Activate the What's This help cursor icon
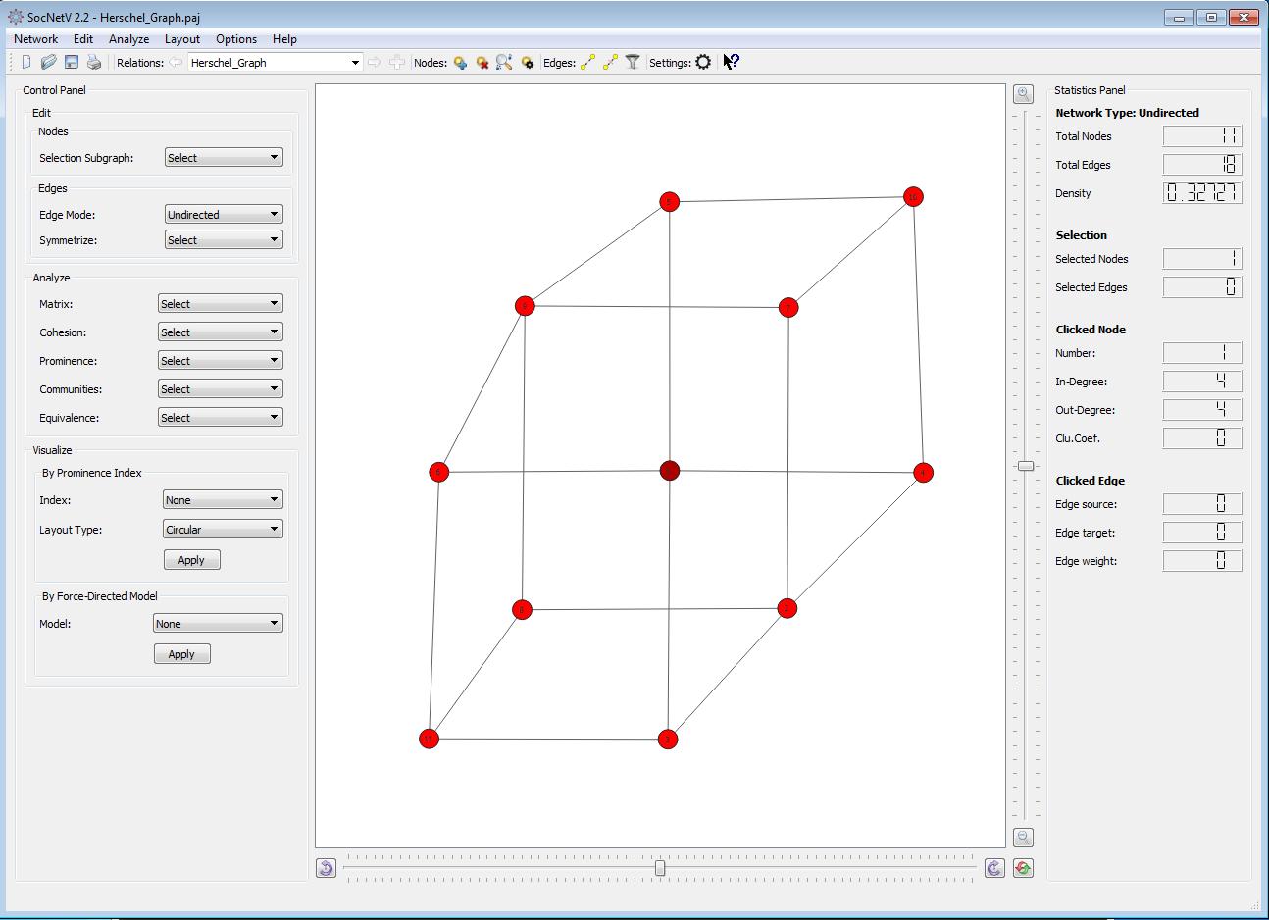Screen dimensions: 1269x920 [x=731, y=62]
